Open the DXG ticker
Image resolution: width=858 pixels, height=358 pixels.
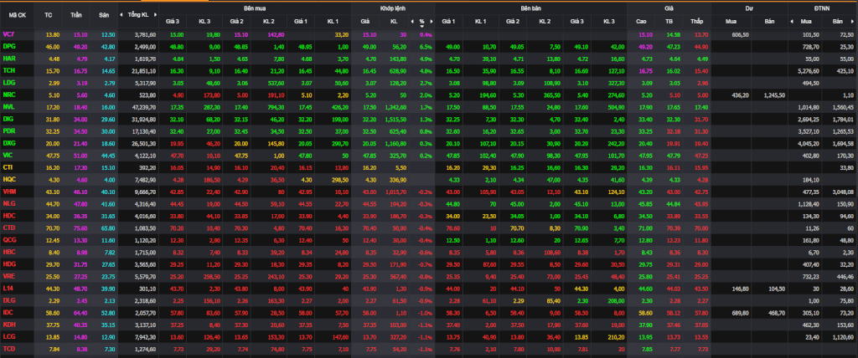click(8, 143)
